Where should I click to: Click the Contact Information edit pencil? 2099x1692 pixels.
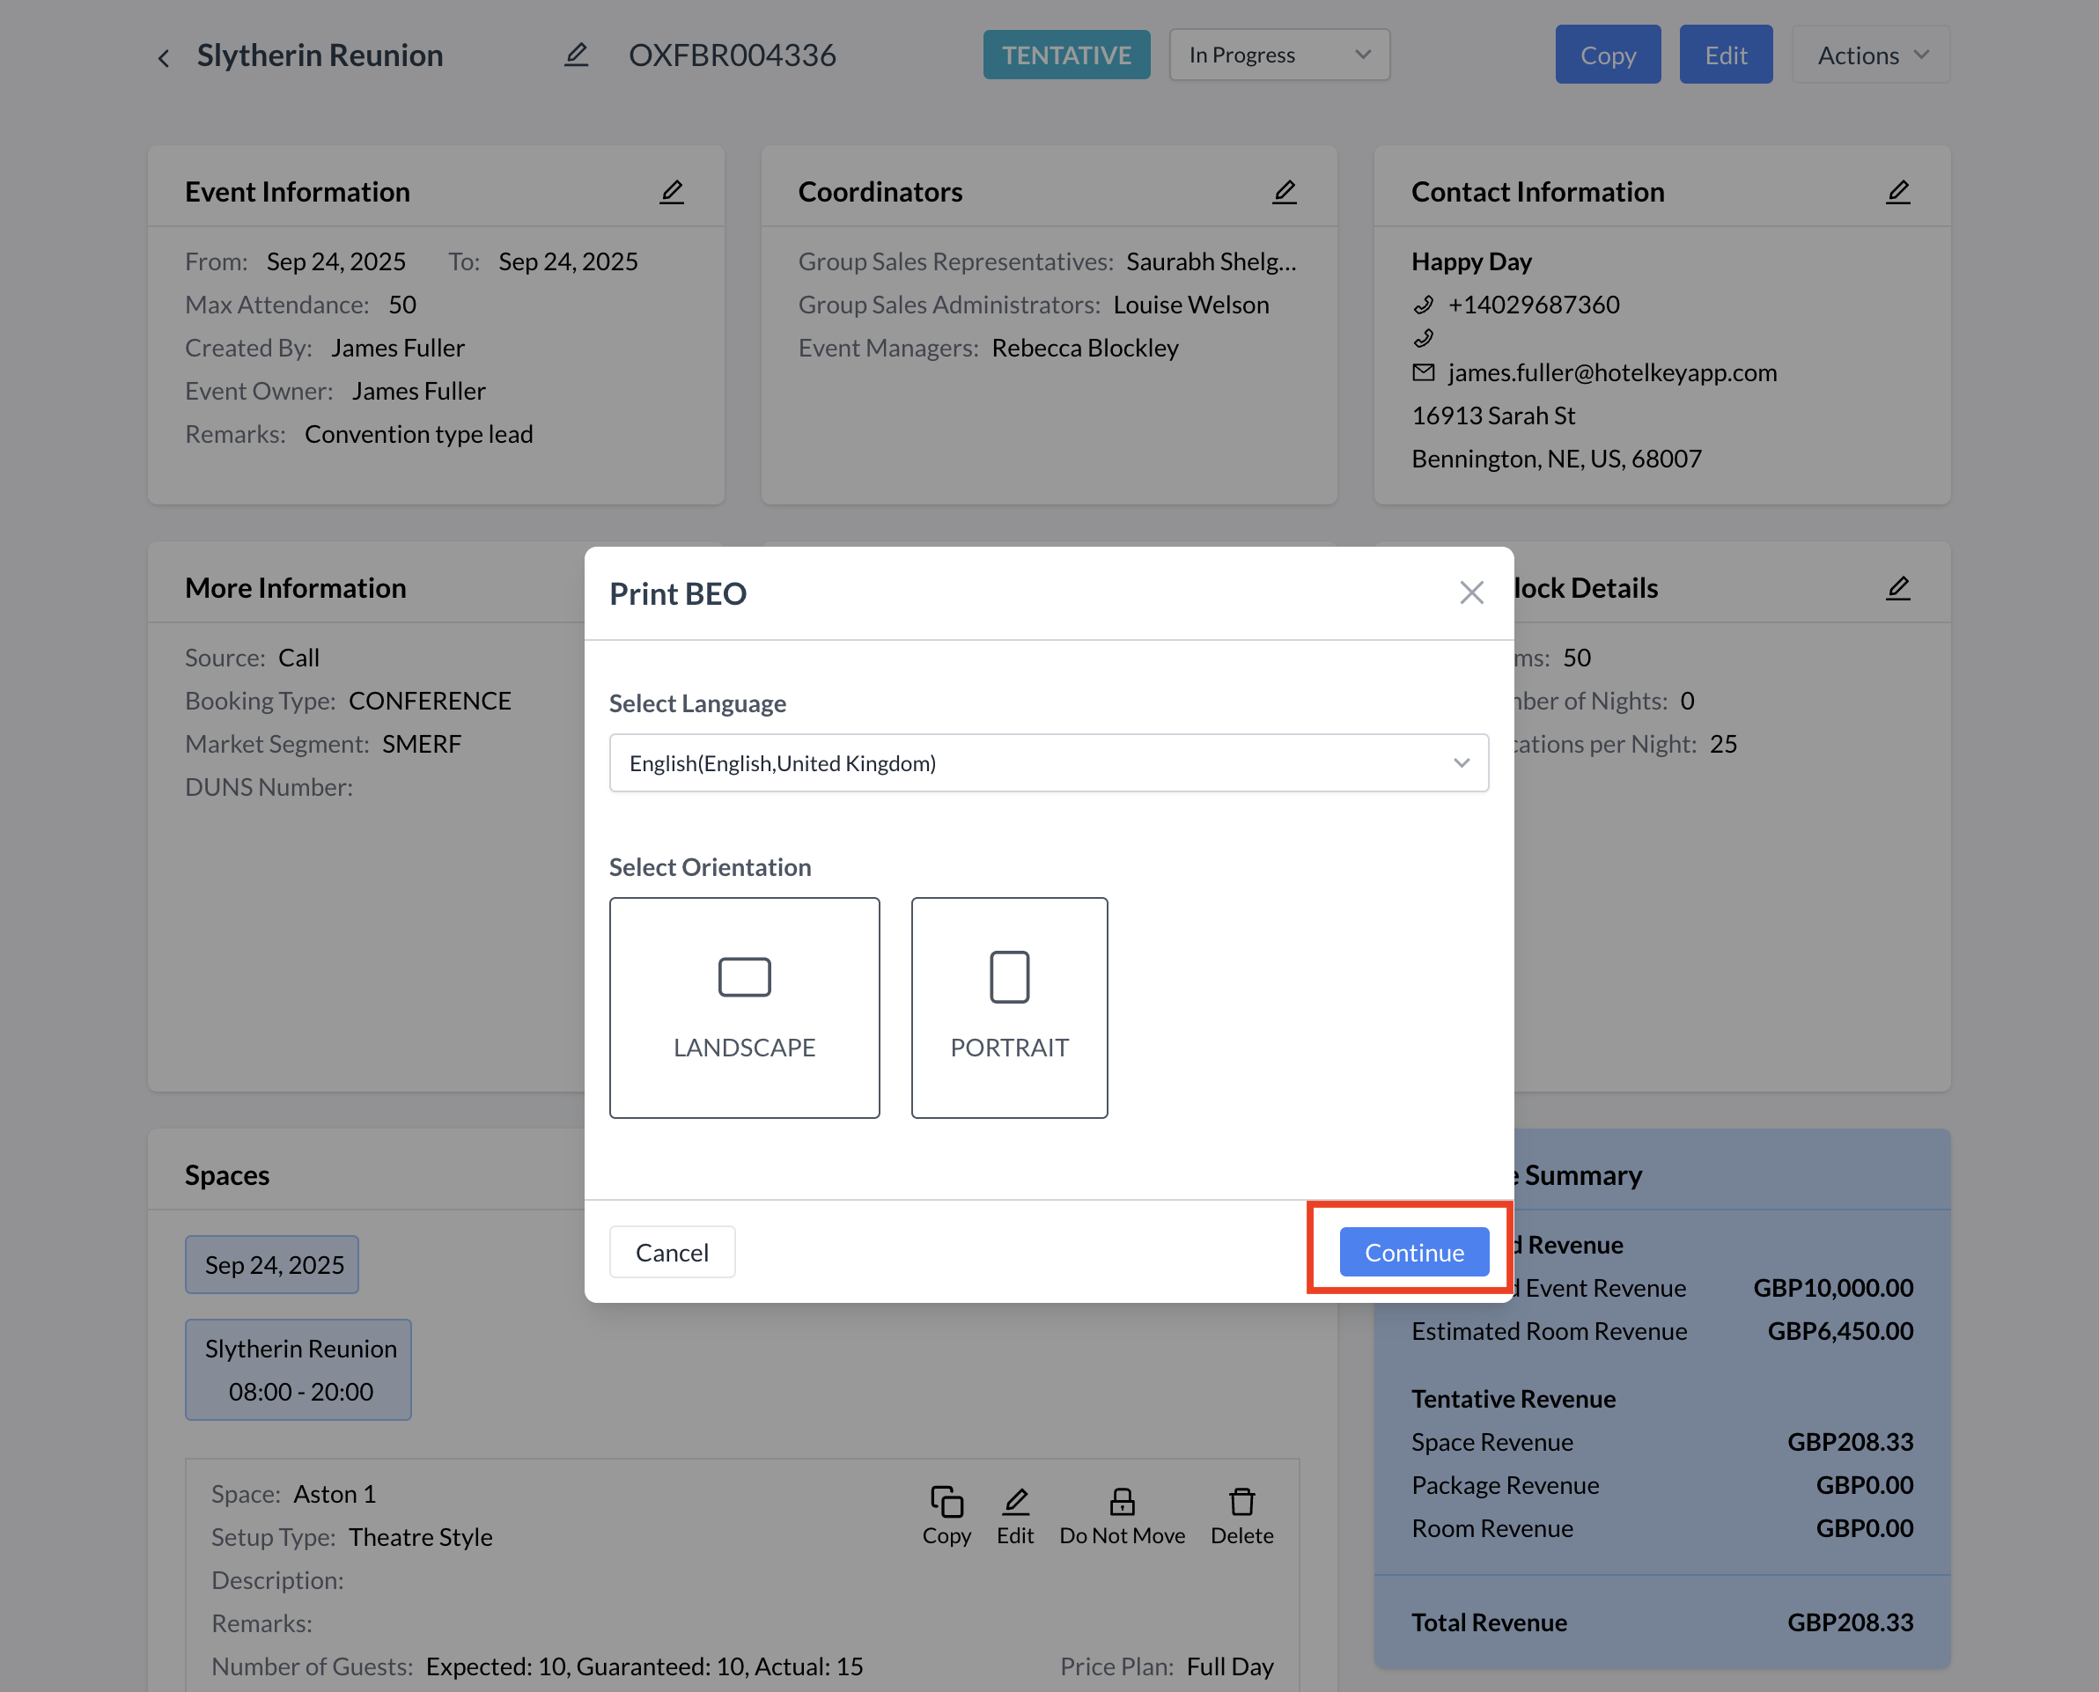click(1897, 192)
